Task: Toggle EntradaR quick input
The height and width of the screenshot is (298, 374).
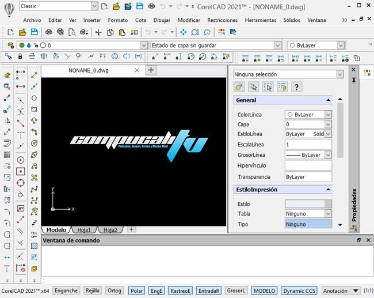Action: tap(209, 291)
